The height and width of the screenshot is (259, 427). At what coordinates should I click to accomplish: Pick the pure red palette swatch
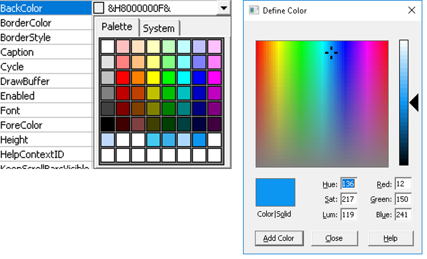coord(123,78)
